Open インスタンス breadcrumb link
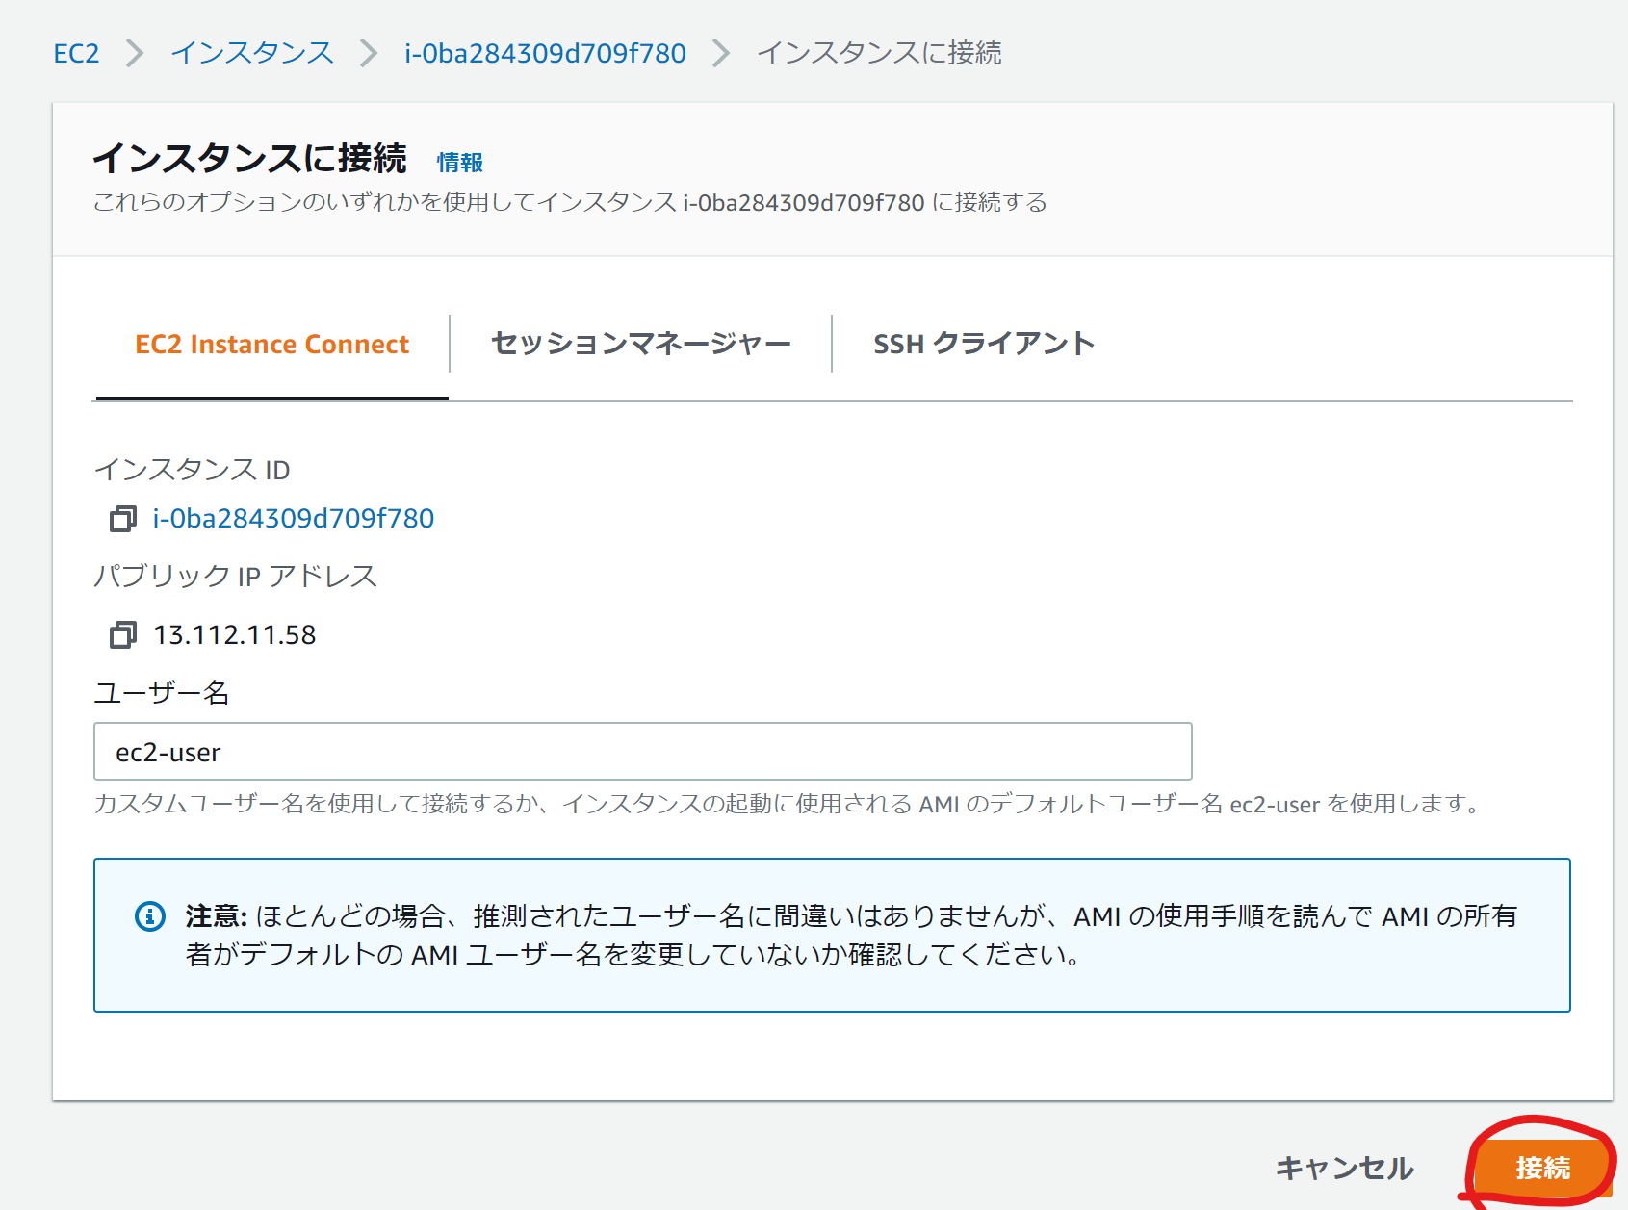Viewport: 1628px width, 1210px height. pos(252,53)
